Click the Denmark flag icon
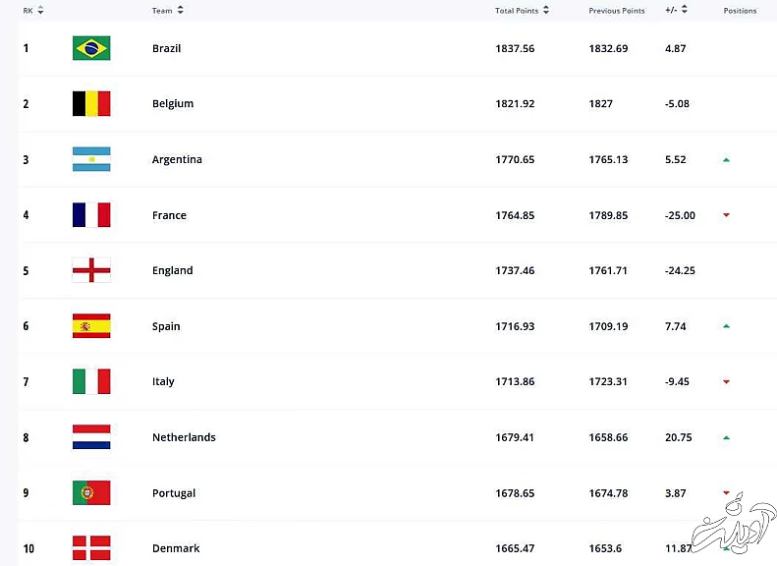 point(91,547)
